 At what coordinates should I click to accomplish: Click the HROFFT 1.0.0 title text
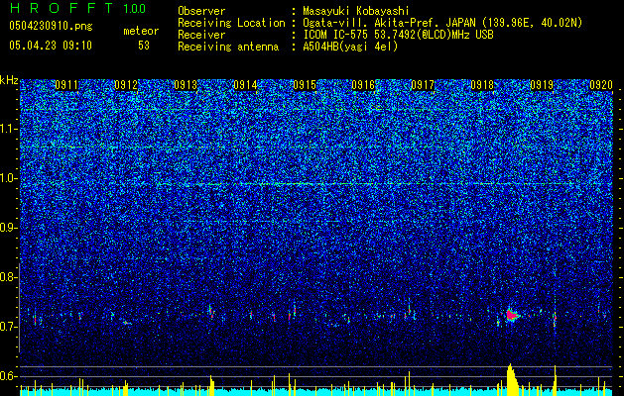77,8
